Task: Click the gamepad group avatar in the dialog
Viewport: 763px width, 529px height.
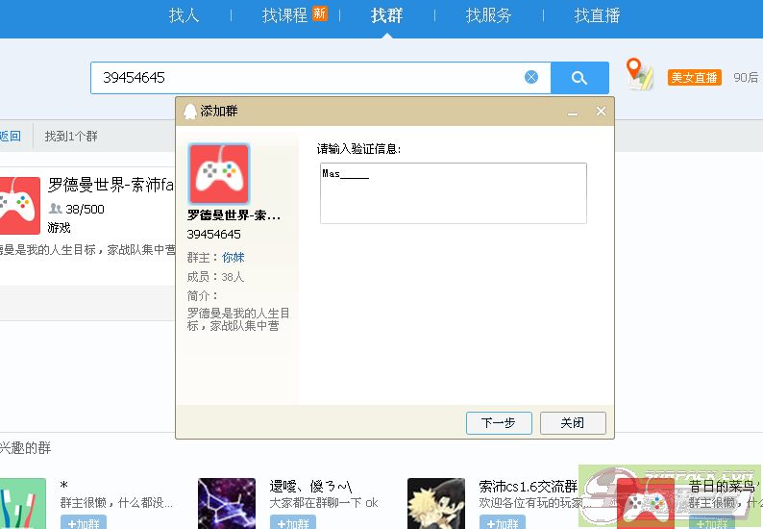Action: [219, 174]
